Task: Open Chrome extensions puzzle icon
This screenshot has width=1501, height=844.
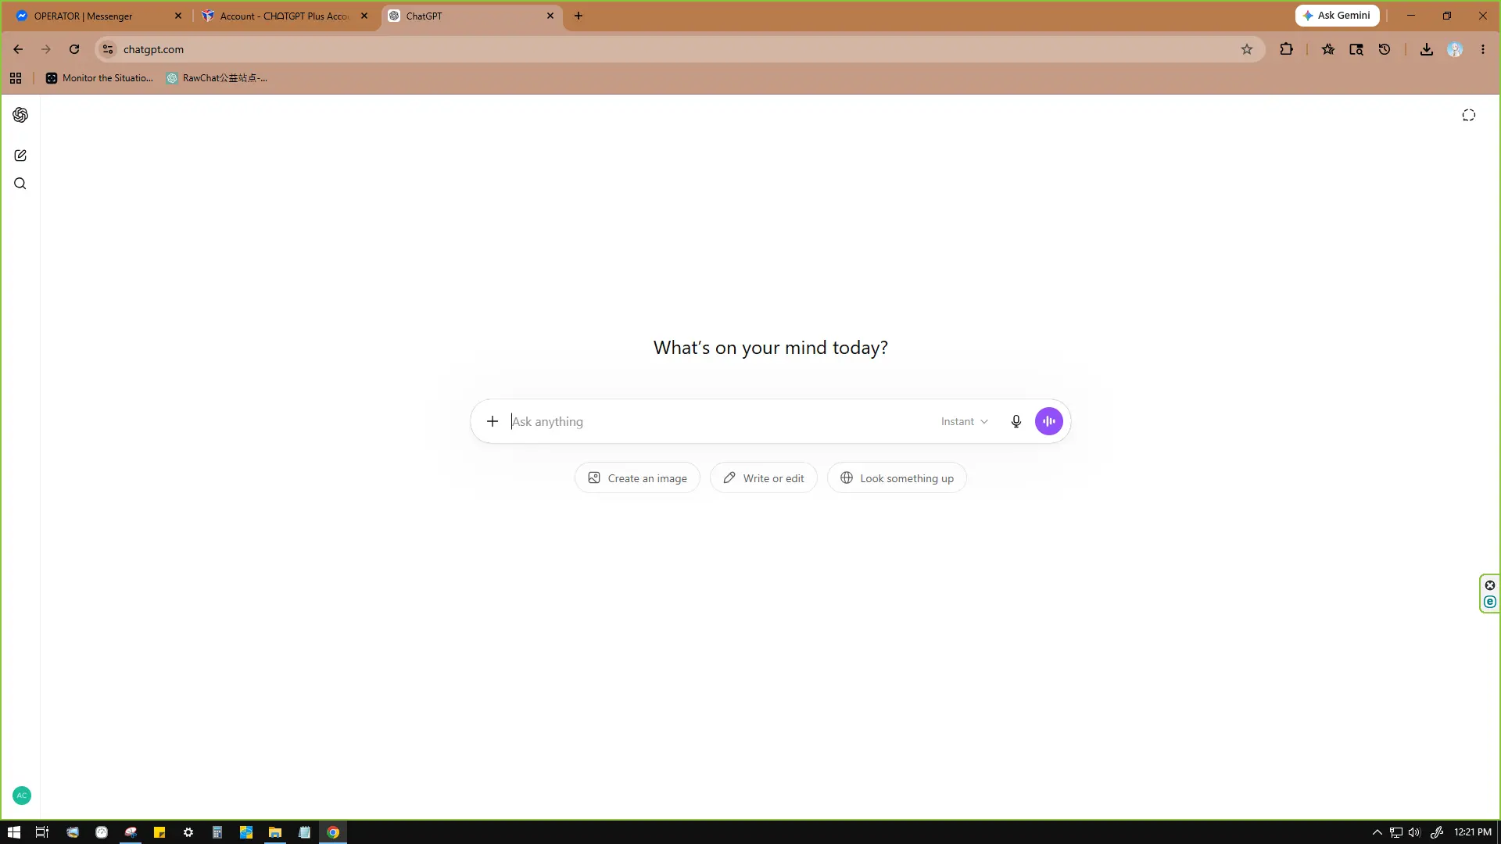Action: pyautogui.click(x=1286, y=49)
